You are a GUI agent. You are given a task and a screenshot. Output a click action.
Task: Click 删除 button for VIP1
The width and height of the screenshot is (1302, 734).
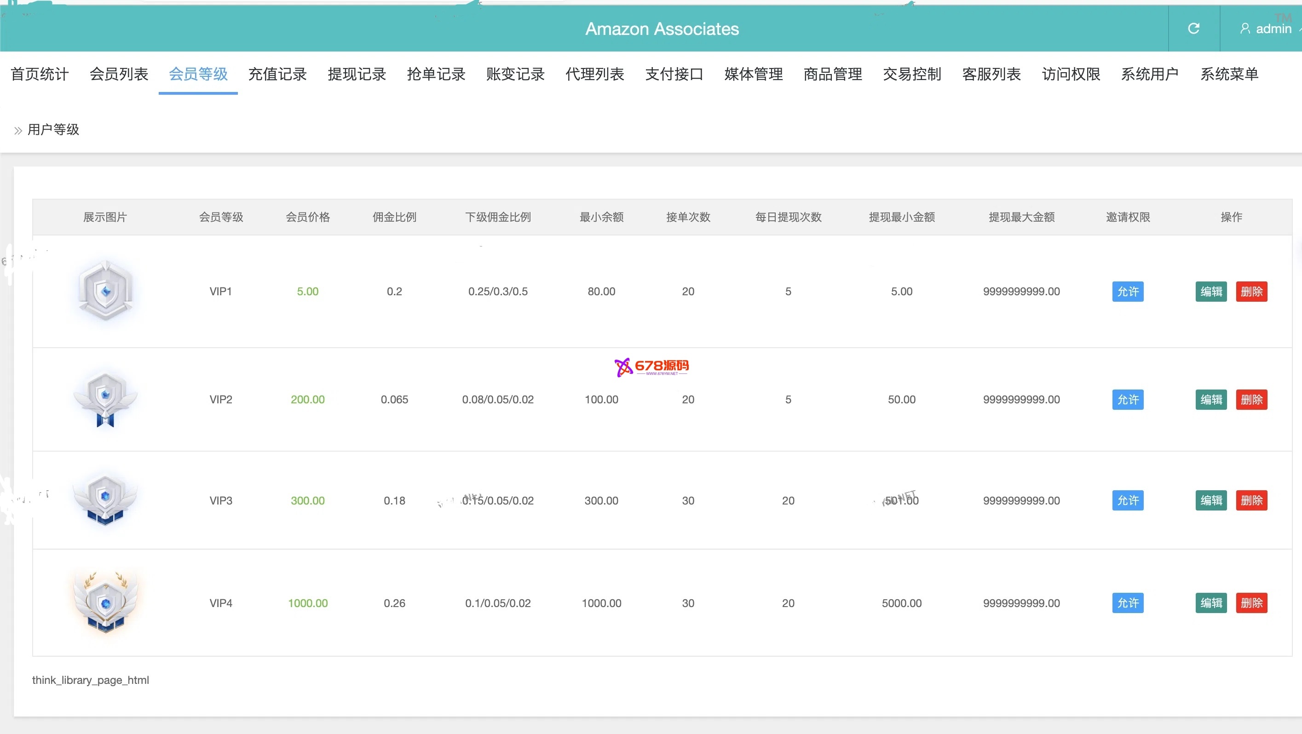tap(1251, 292)
